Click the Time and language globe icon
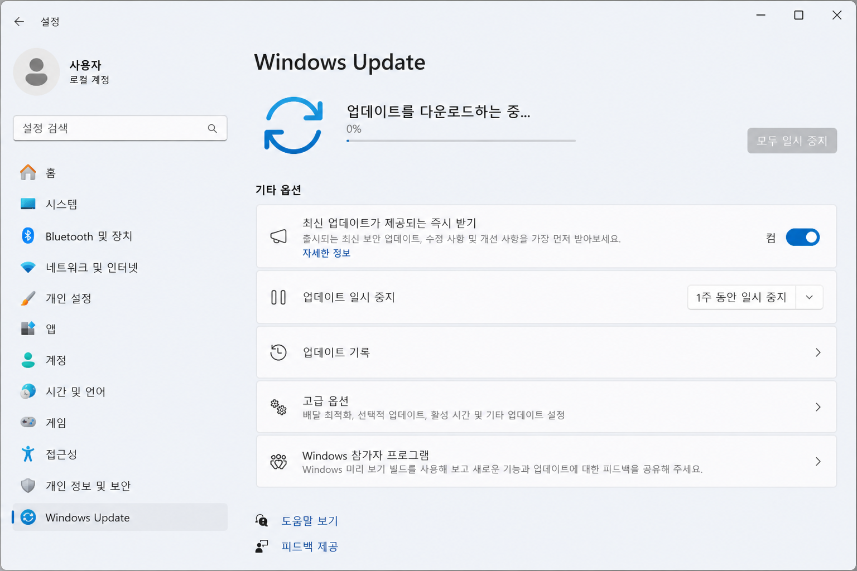The image size is (857, 571). [x=28, y=391]
